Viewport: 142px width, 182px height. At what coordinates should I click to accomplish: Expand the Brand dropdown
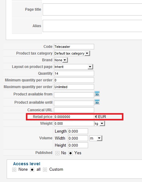(x=61, y=60)
